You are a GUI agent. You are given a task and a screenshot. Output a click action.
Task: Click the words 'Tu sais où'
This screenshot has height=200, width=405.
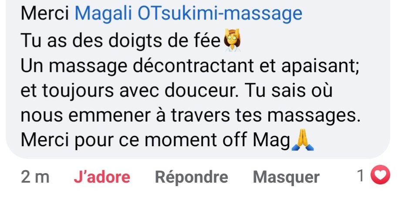tap(288, 91)
